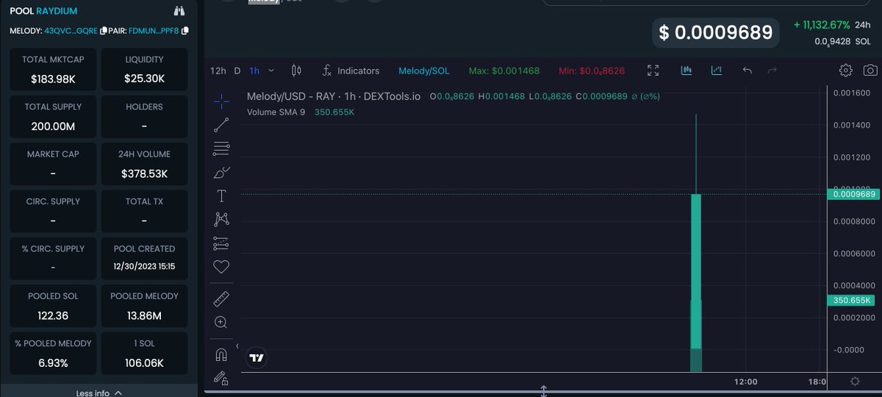Click the Melody/USD chart legend title

point(334,96)
